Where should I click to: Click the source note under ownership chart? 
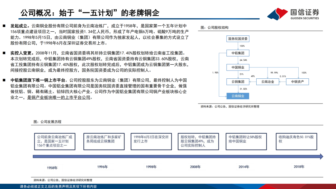[x=230, y=107]
